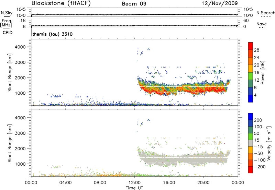Click the '08:00' time axis tick label
The width and height of the screenshot is (275, 190).
pos(100,183)
